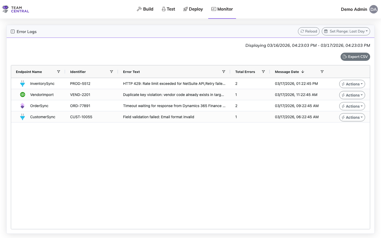Expand Actions dropdown for CustomerSync row
Screen dimensions: 381x238
coord(352,117)
